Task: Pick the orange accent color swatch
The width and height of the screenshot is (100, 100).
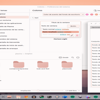Action: point(96,14)
